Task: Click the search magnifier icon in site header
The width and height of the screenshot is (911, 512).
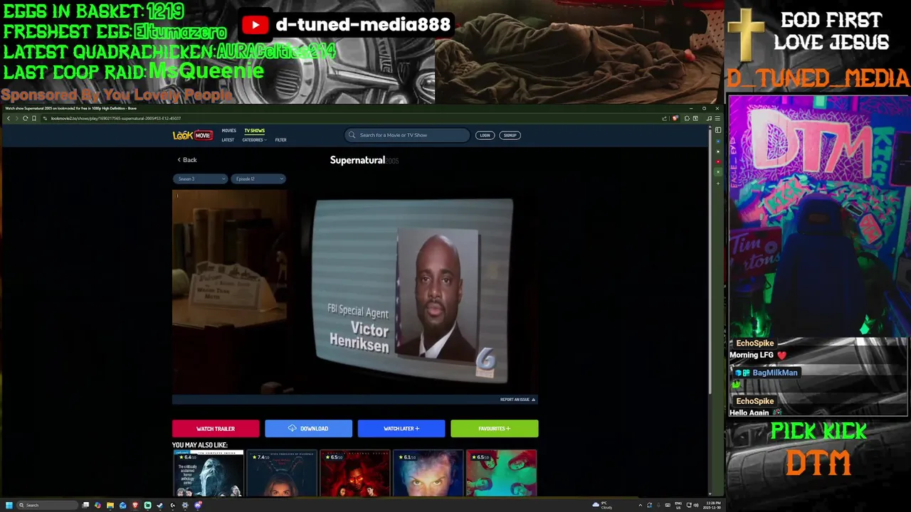Action: pos(352,135)
